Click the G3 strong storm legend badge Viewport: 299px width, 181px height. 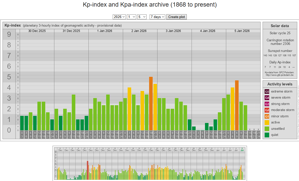pos(267,104)
